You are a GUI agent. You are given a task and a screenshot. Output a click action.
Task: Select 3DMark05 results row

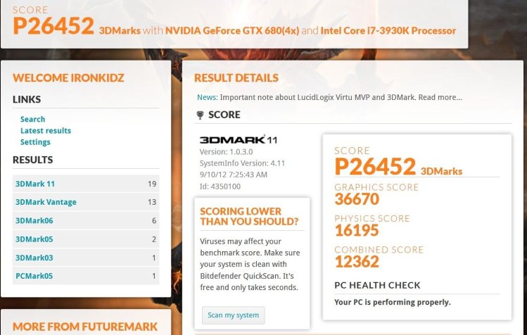click(x=86, y=239)
